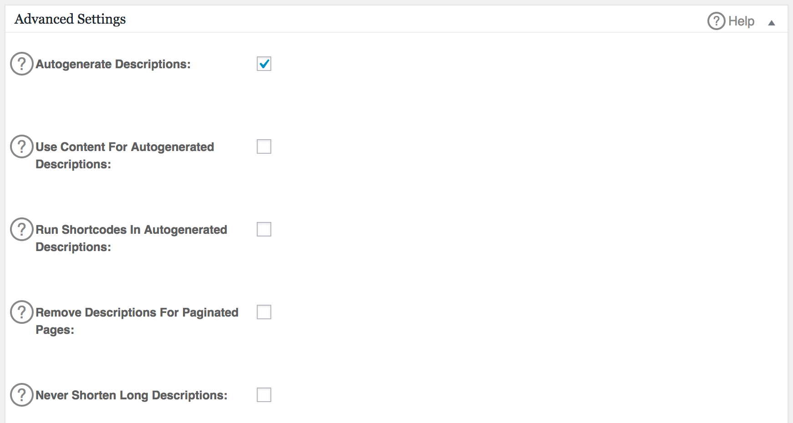
Task: Click the Advanced Settings heading text
Action: [x=70, y=19]
